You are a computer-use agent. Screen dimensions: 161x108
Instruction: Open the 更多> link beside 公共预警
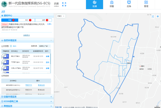pyautogui.click(x=15, y=46)
